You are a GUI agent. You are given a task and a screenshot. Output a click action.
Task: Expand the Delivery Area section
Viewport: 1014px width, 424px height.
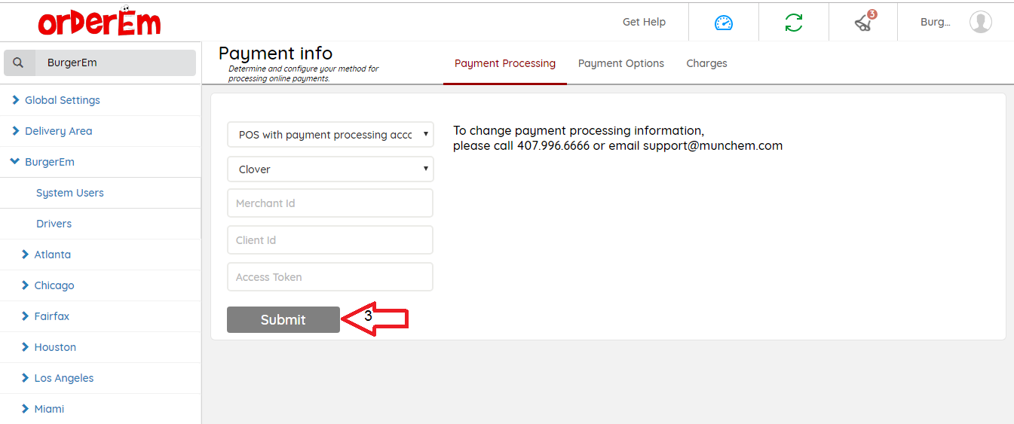tap(58, 131)
